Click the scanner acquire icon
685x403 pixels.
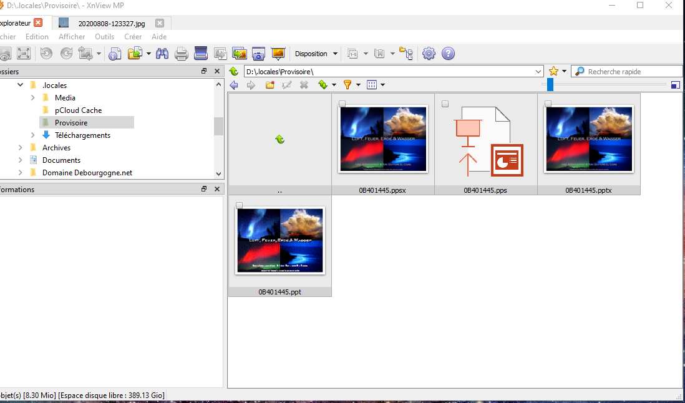pos(200,53)
